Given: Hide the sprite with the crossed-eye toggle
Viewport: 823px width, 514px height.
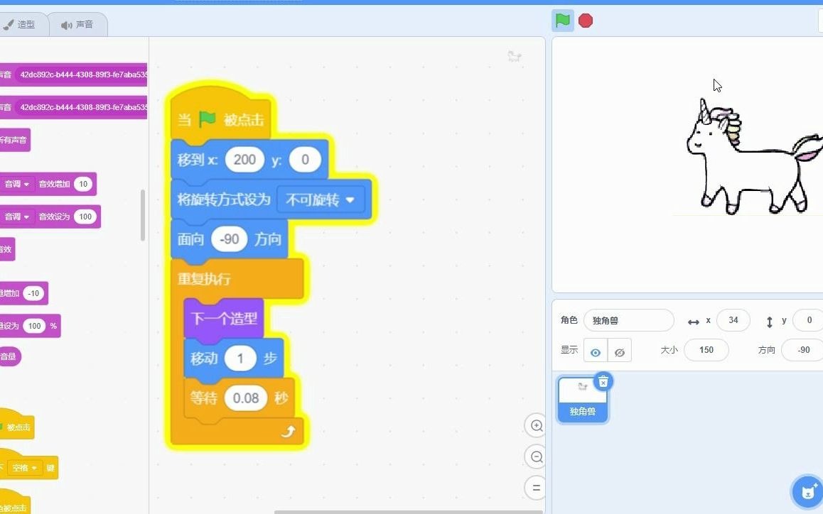Looking at the screenshot, I should click(x=619, y=350).
